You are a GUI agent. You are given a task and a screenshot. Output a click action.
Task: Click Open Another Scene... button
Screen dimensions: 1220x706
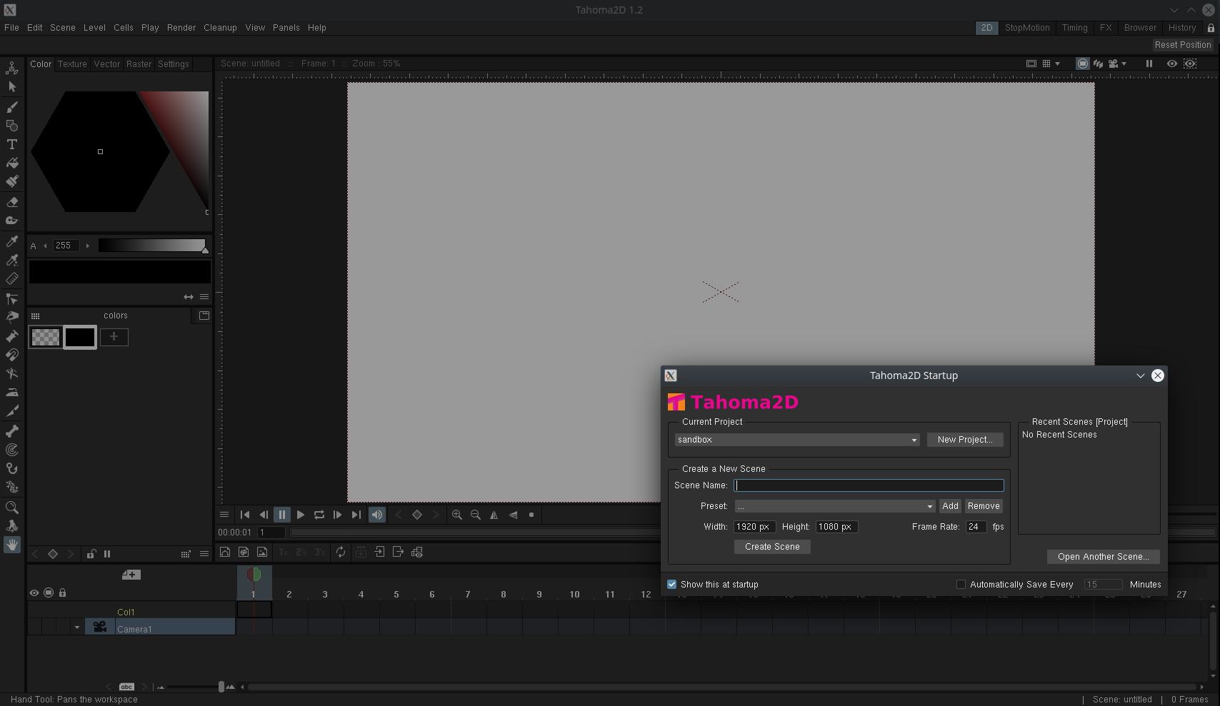(1103, 557)
